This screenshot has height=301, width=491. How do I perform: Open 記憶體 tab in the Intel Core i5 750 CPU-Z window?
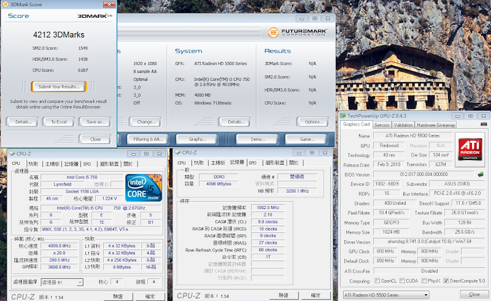[71, 164]
